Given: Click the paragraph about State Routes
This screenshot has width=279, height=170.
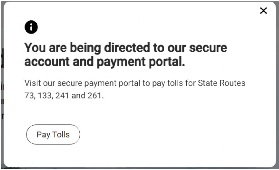Looking at the screenshot, I should click(135, 89).
